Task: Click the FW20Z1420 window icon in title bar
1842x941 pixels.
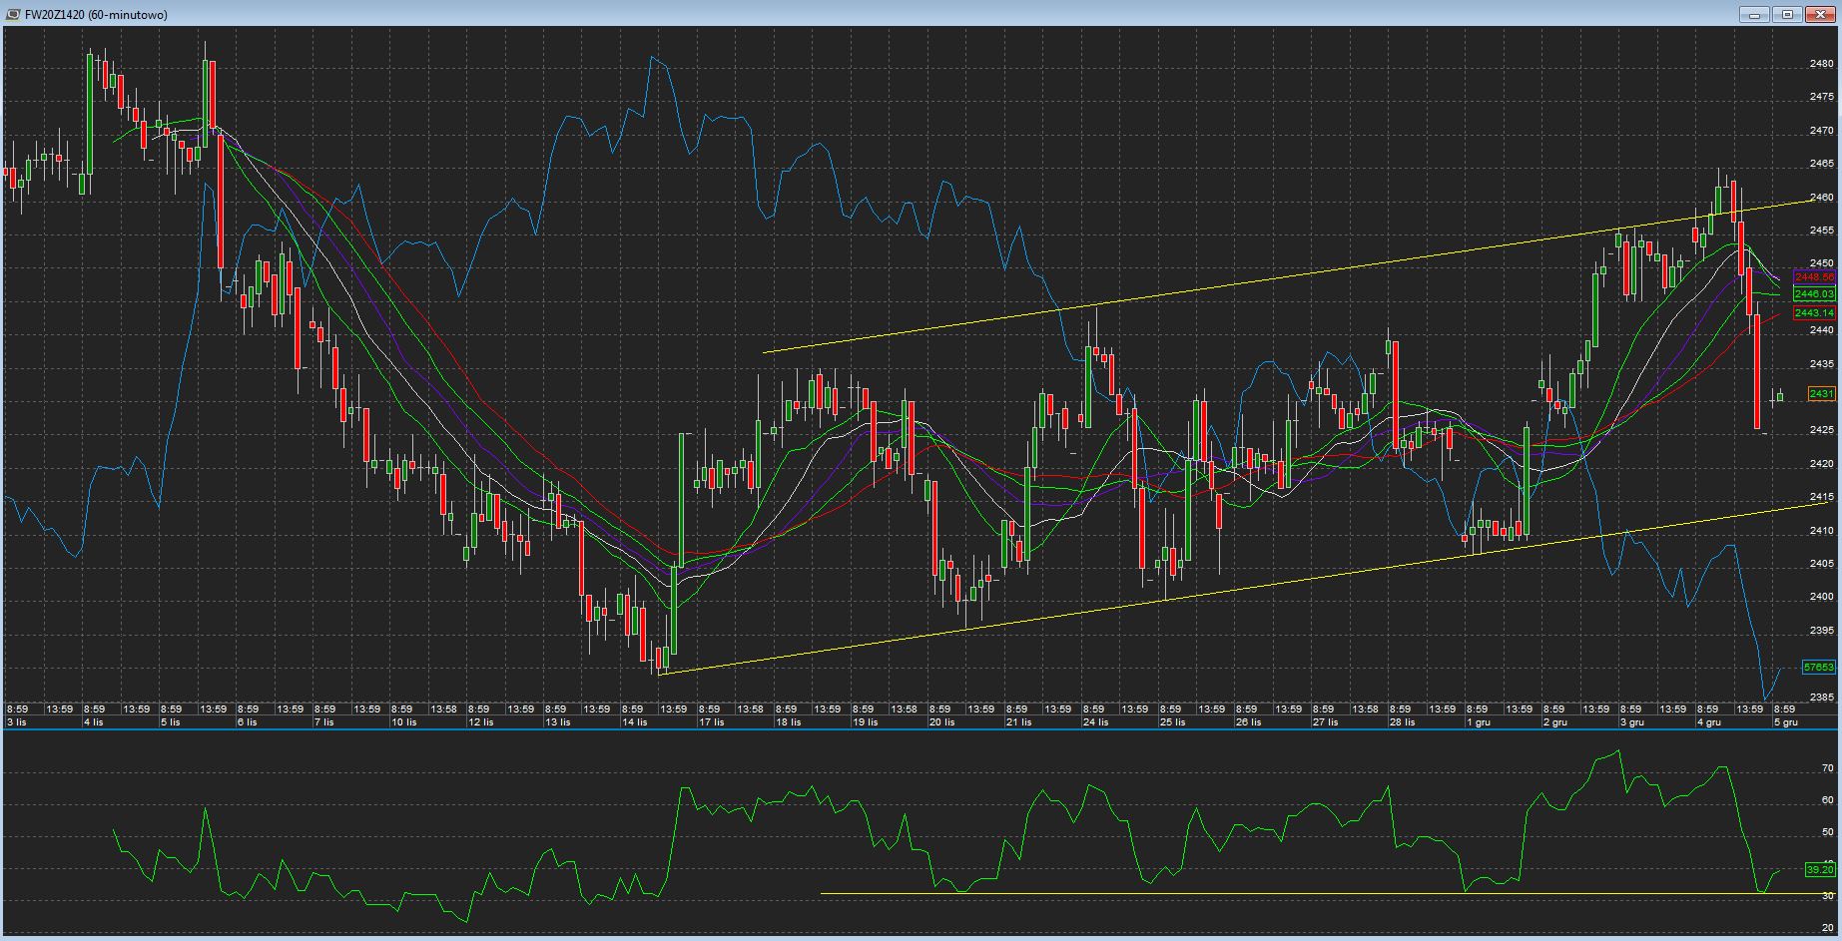Action: pos(13,14)
